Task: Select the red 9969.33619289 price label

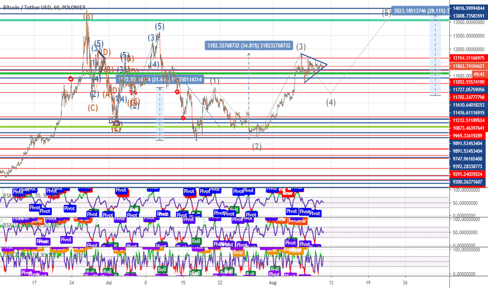Action: point(469,136)
